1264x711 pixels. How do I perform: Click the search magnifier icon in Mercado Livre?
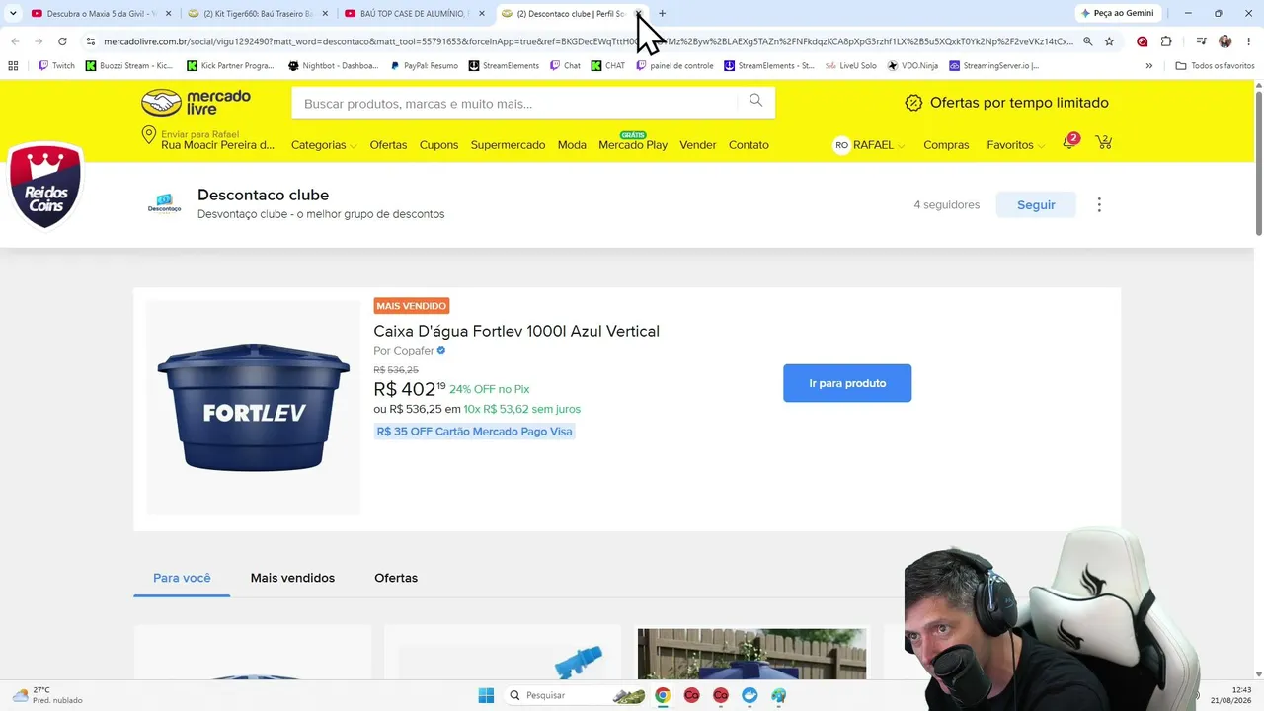click(x=755, y=101)
